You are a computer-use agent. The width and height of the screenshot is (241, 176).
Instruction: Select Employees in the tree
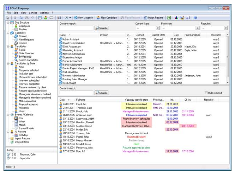[24, 26]
